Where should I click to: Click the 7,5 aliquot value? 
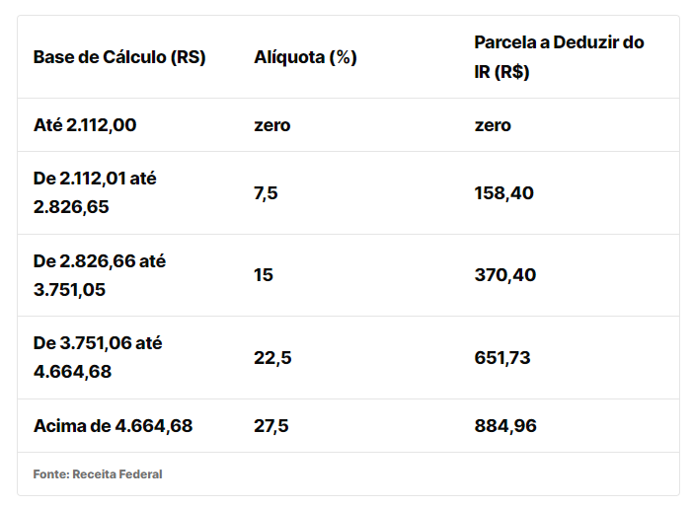pos(266,193)
